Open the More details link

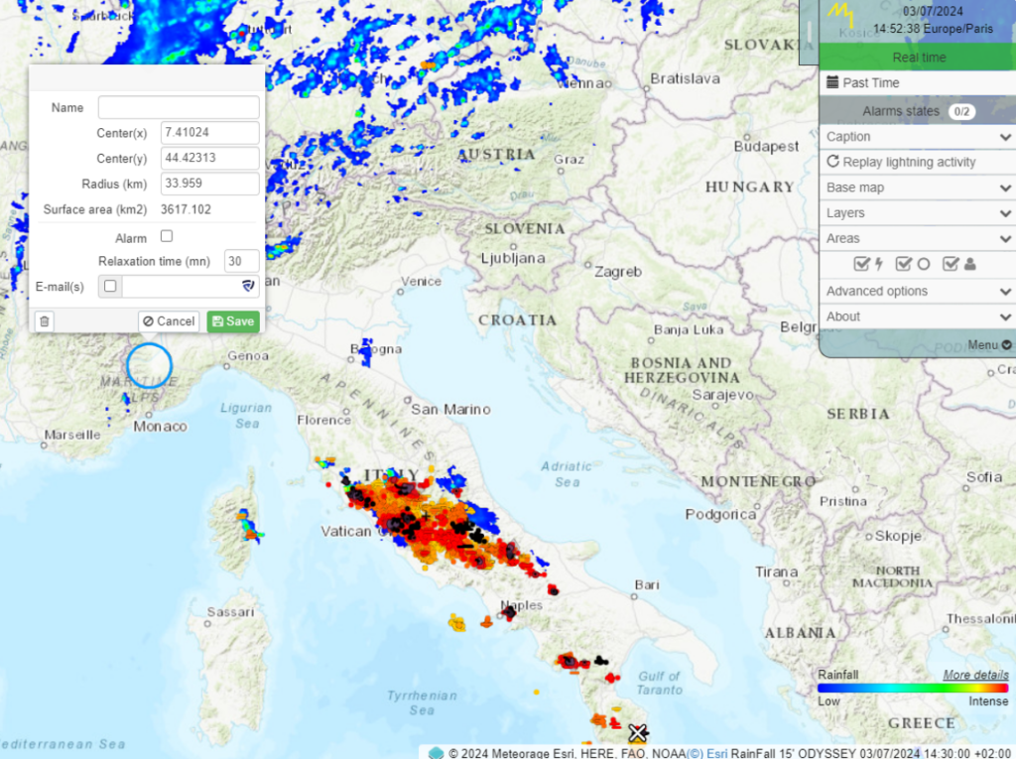(x=975, y=675)
